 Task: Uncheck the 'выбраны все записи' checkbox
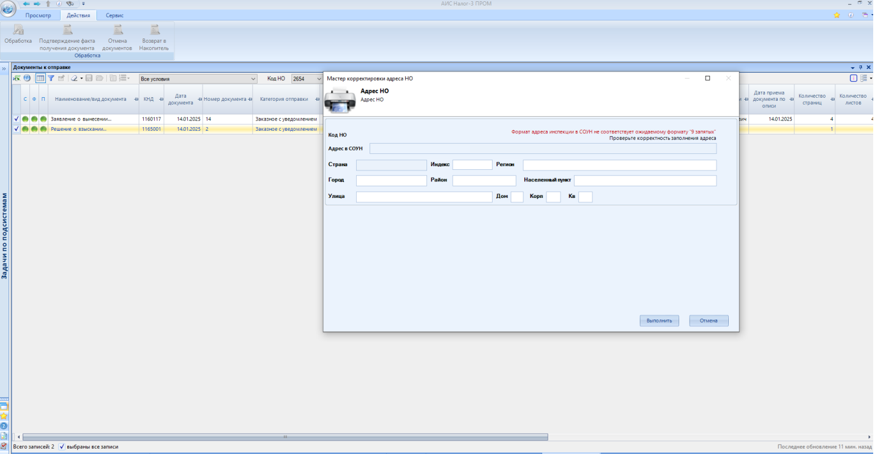(x=62, y=447)
